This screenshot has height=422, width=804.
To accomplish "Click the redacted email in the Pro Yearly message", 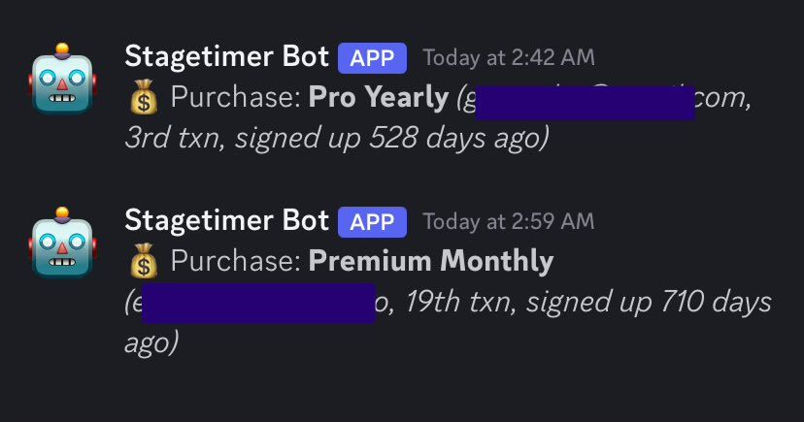I will (x=585, y=103).
